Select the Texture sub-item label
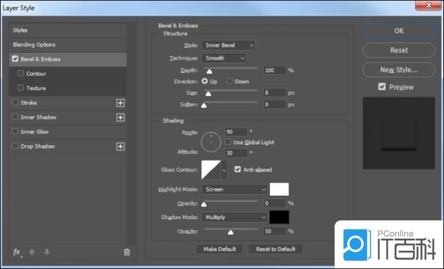The height and width of the screenshot is (269, 444). 36,88
